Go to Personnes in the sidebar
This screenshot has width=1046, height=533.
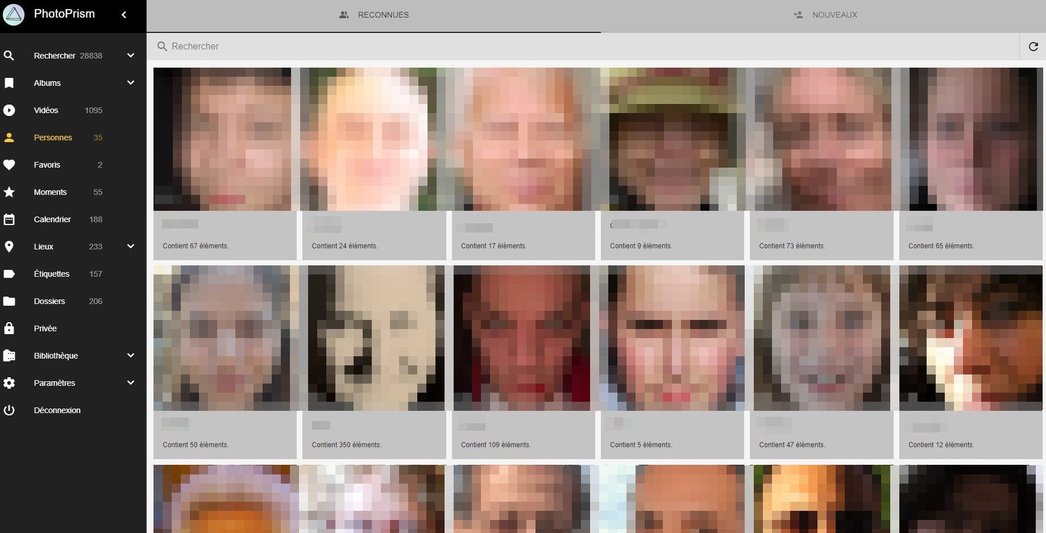point(53,138)
